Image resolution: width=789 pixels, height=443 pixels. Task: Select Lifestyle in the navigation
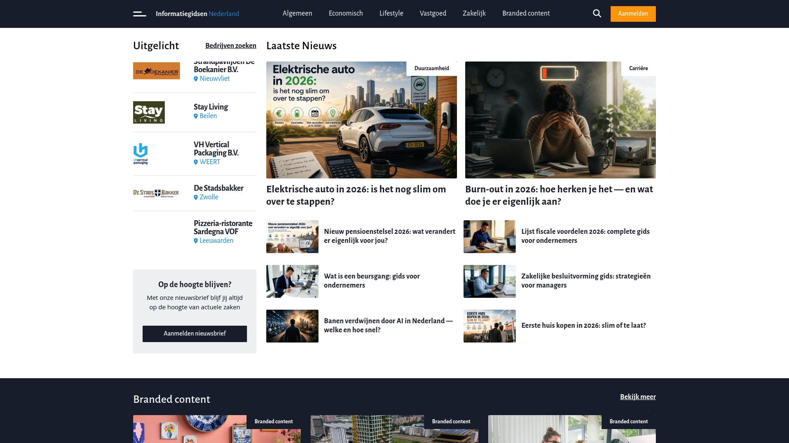[x=391, y=14]
